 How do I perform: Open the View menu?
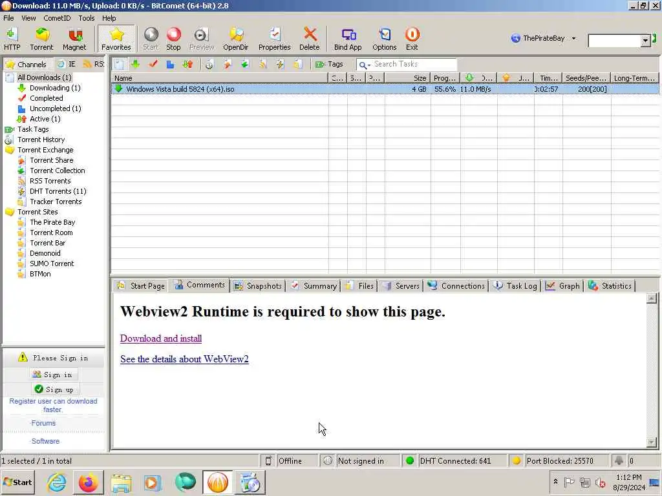click(28, 18)
